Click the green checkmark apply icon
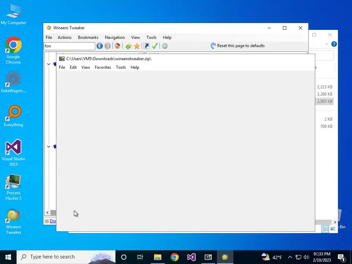The height and width of the screenshot is (264, 352). click(x=155, y=46)
